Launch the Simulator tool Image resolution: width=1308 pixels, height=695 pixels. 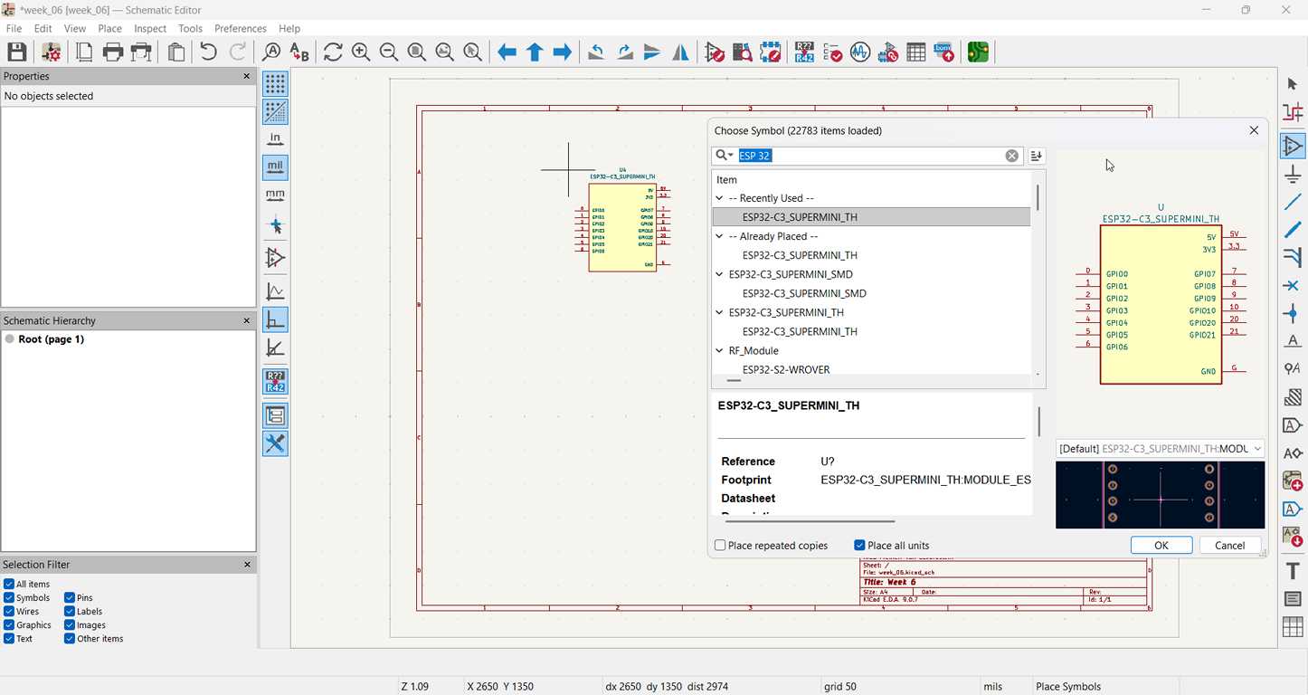860,52
